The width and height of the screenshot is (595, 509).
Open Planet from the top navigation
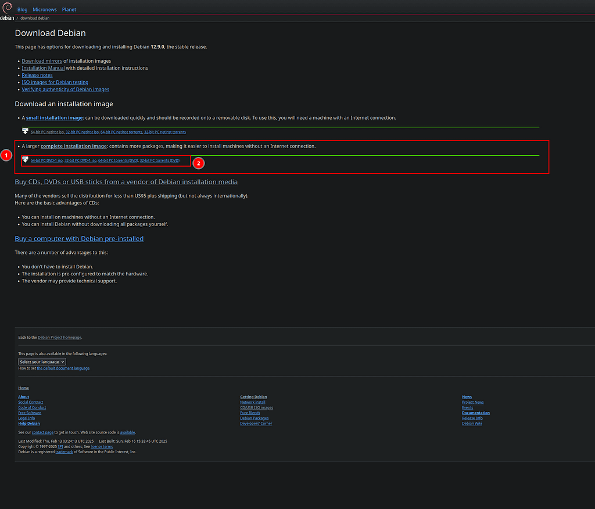pos(69,10)
